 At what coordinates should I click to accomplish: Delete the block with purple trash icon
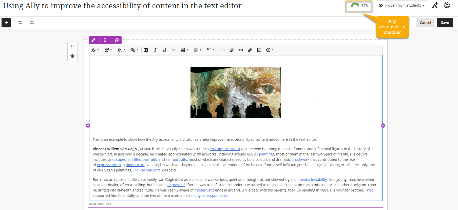click(x=117, y=40)
